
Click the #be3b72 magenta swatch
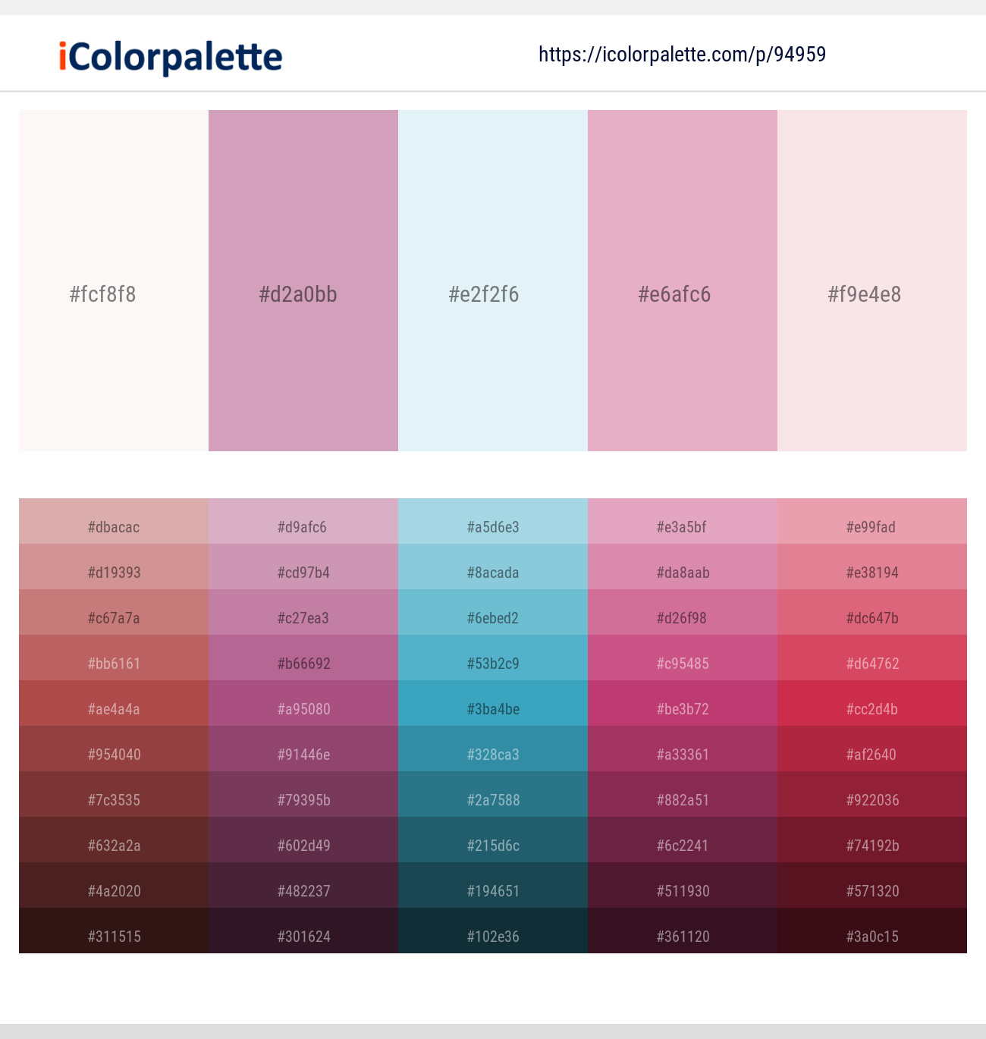(x=682, y=708)
